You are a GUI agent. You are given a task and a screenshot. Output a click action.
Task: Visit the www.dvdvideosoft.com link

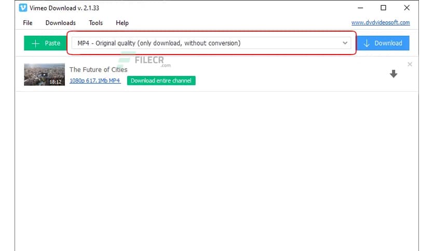(380, 23)
